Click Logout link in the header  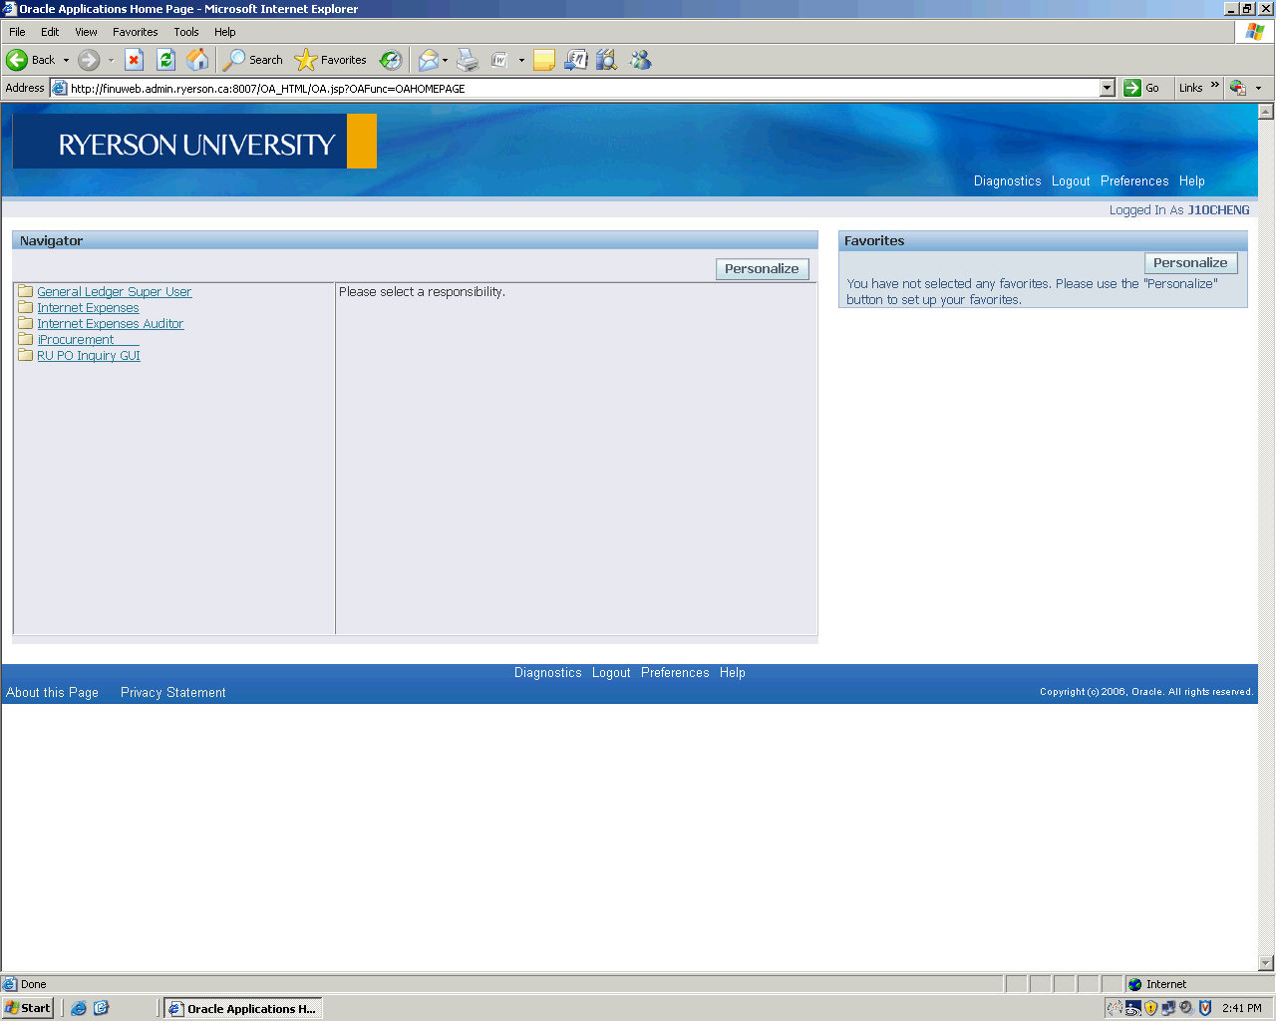pyautogui.click(x=1071, y=181)
